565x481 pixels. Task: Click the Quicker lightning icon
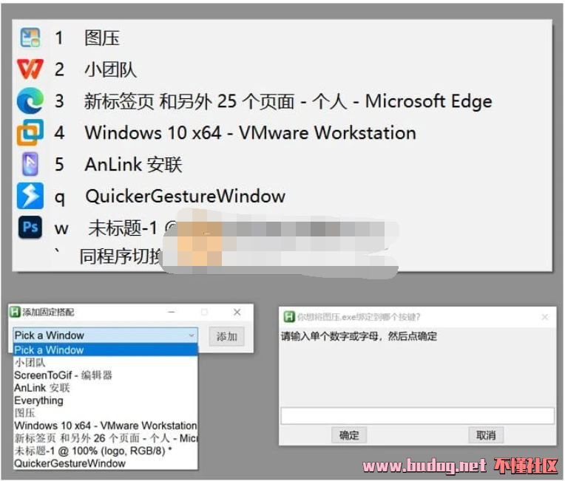[30, 196]
